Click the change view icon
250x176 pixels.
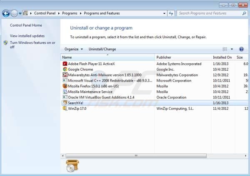pyautogui.click(x=225, y=49)
